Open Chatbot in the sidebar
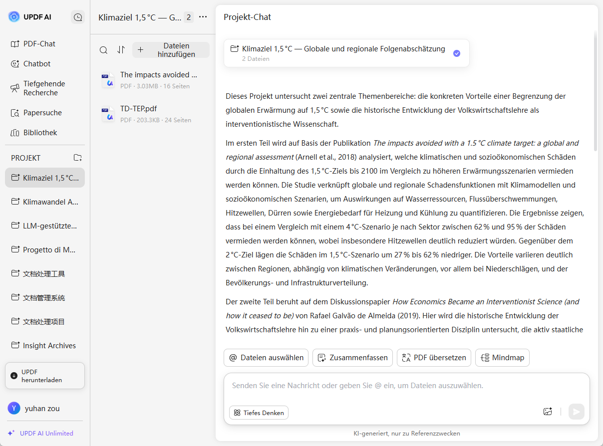Screen dimensions: 603x446 45,64
